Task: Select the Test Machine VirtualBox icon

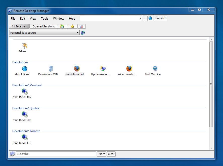Action: coord(155,69)
